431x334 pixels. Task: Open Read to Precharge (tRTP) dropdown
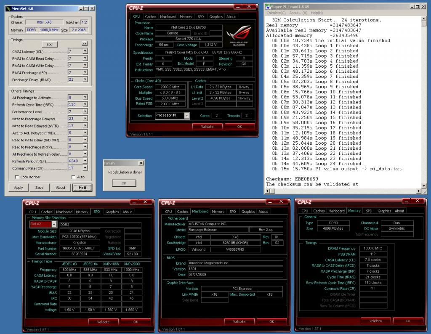coord(85,147)
